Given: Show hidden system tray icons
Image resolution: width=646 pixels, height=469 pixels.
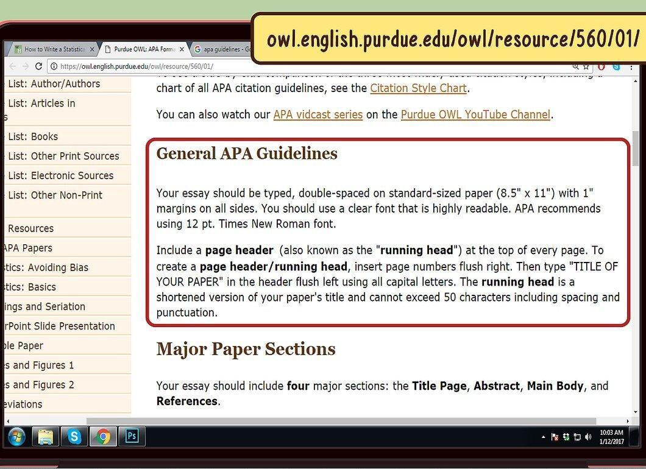Looking at the screenshot, I should point(543,437).
